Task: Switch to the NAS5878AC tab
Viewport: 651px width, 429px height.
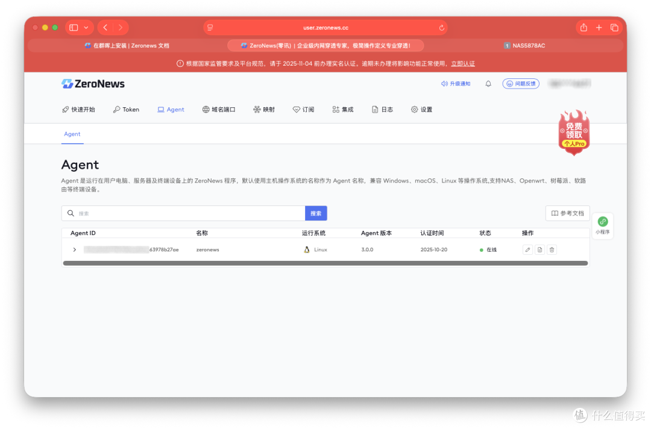Action: point(524,46)
